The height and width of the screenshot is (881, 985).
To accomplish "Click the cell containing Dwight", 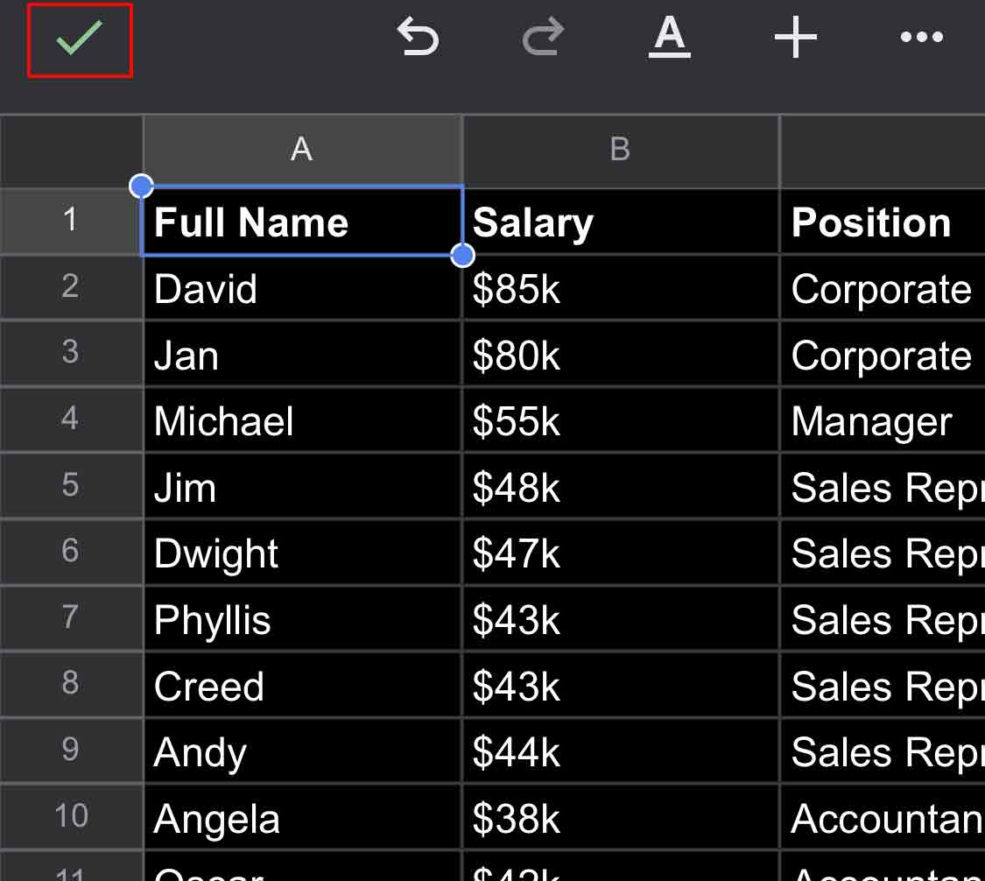I will (x=302, y=553).
